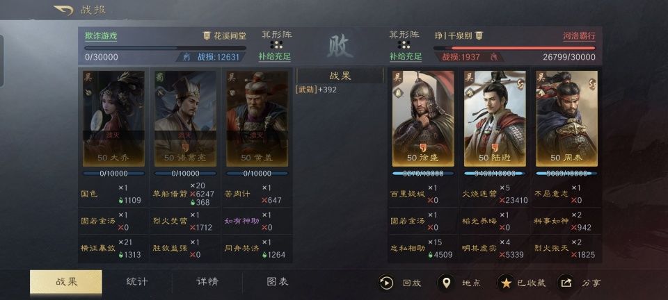The image size is (668, 300).
Task: Tap the red 26799/30000 troop bar
Action: tap(515, 48)
